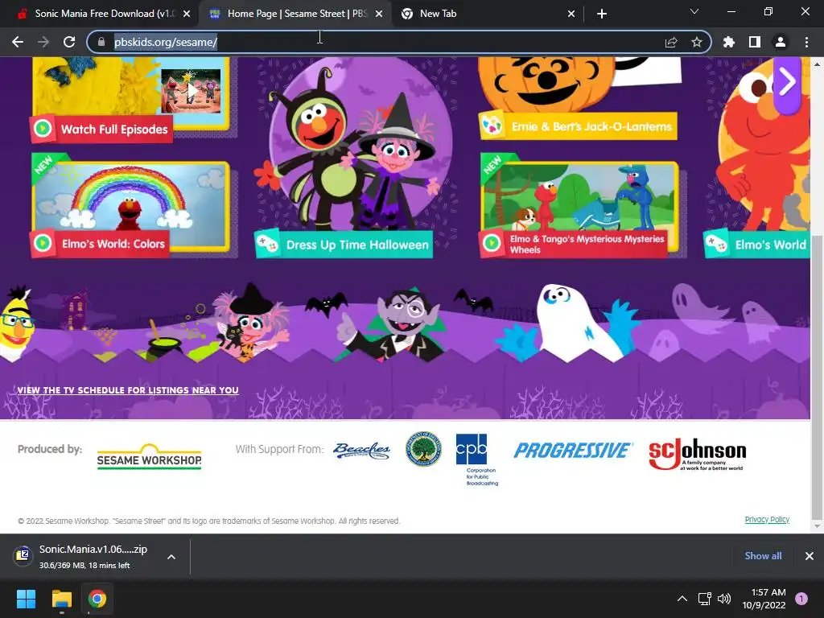Open the tab search dropdown
The width and height of the screenshot is (824, 618).
[x=694, y=11]
